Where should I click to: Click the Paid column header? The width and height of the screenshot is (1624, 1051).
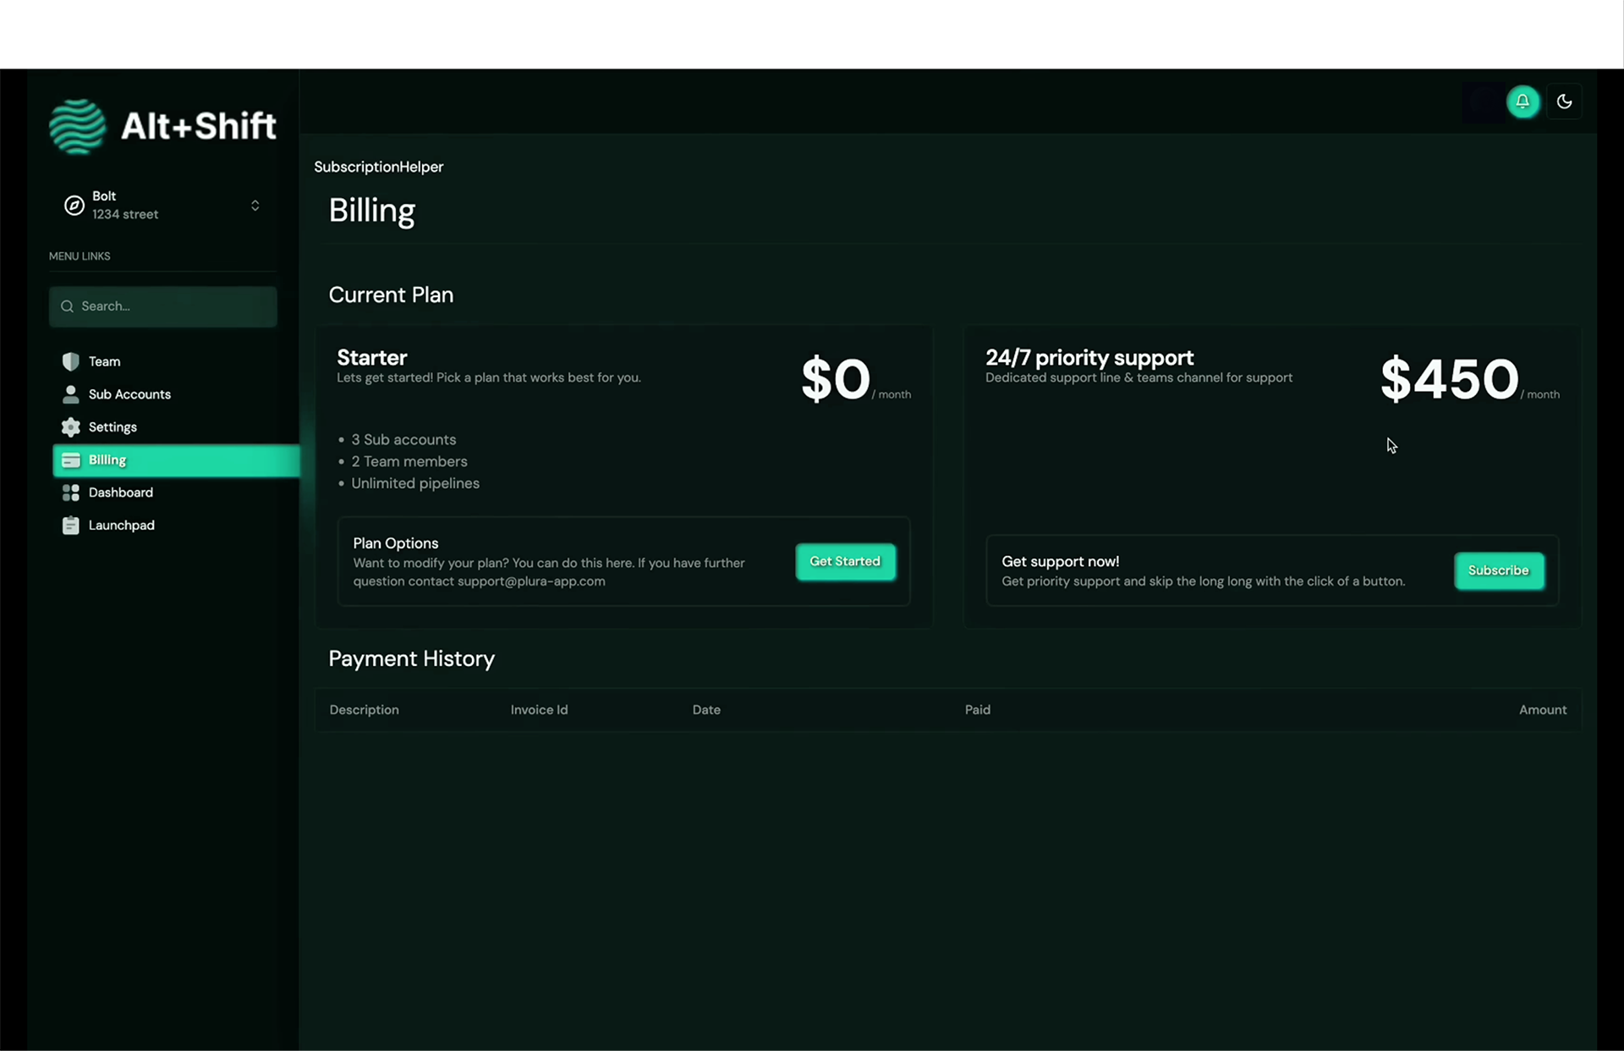(977, 710)
